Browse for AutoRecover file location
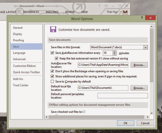162x133 pixels. [x=139, y=65]
